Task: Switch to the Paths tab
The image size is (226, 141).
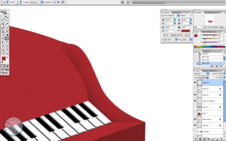Action: click(x=212, y=71)
